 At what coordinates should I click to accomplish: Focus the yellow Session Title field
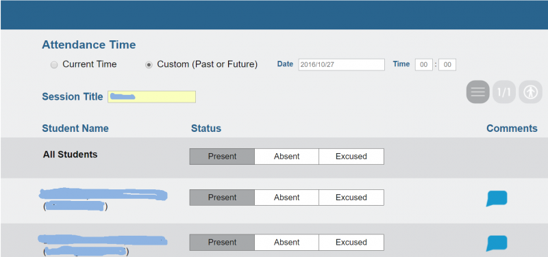(151, 96)
